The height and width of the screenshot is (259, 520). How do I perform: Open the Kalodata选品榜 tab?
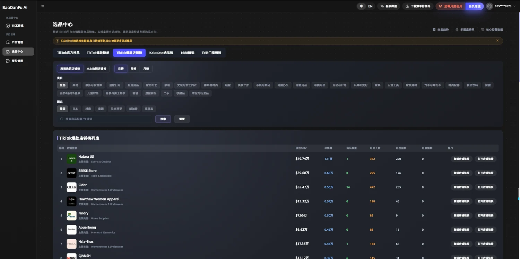click(161, 53)
